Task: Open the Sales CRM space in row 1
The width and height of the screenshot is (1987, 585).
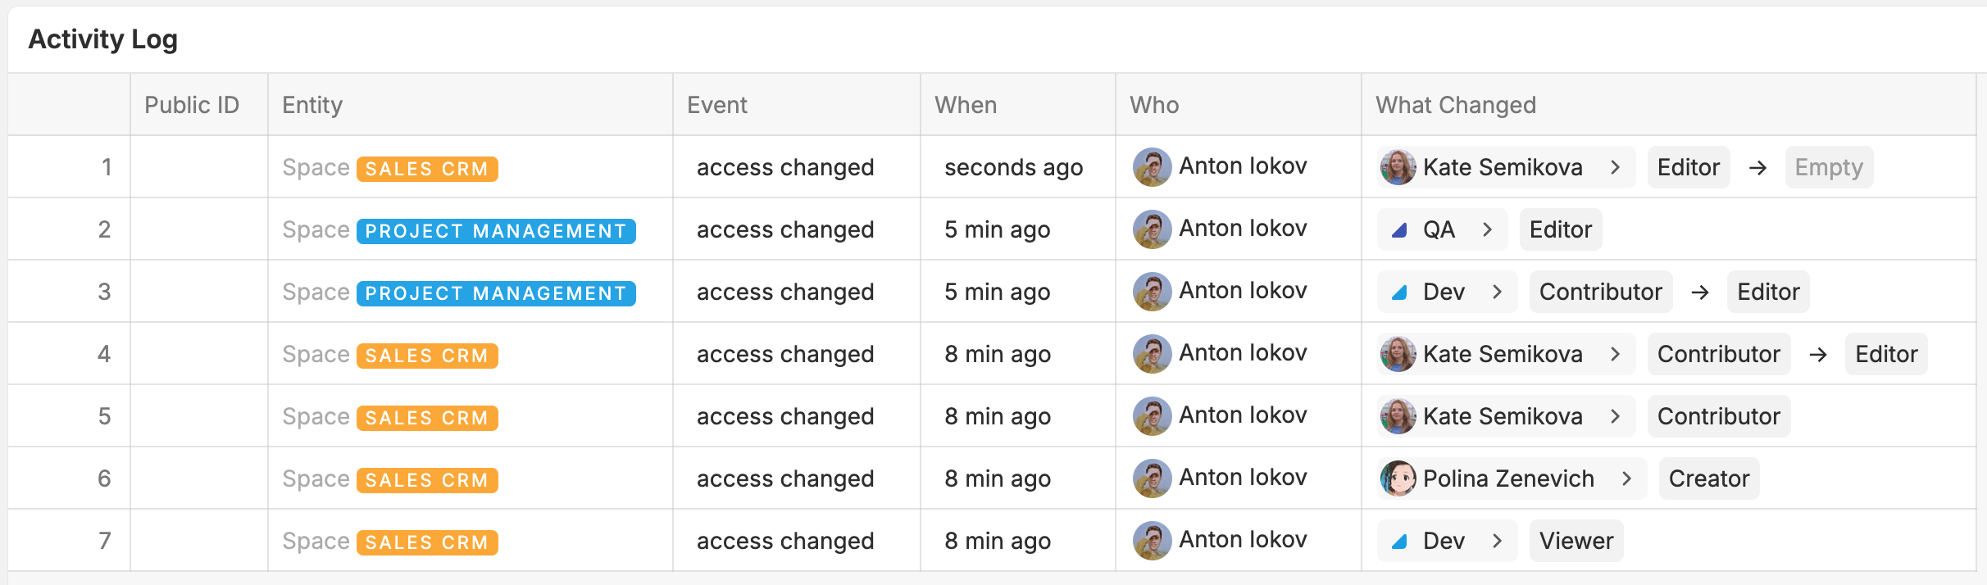Action: pos(427,169)
